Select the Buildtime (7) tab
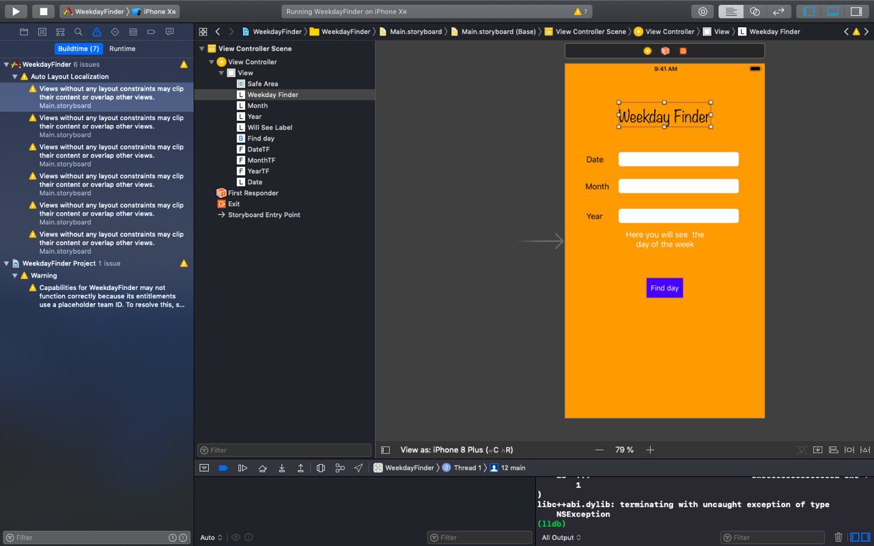This screenshot has width=874, height=546. pos(79,48)
